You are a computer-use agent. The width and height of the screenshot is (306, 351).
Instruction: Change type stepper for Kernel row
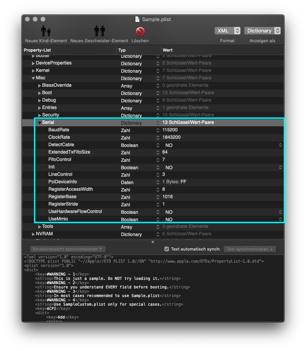click(158, 71)
